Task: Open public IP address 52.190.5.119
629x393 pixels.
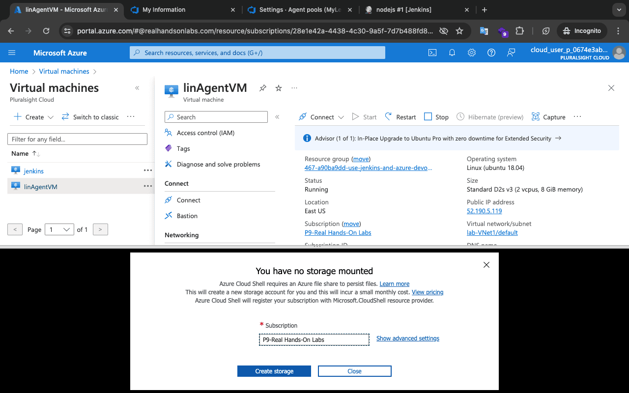Action: pyautogui.click(x=485, y=211)
